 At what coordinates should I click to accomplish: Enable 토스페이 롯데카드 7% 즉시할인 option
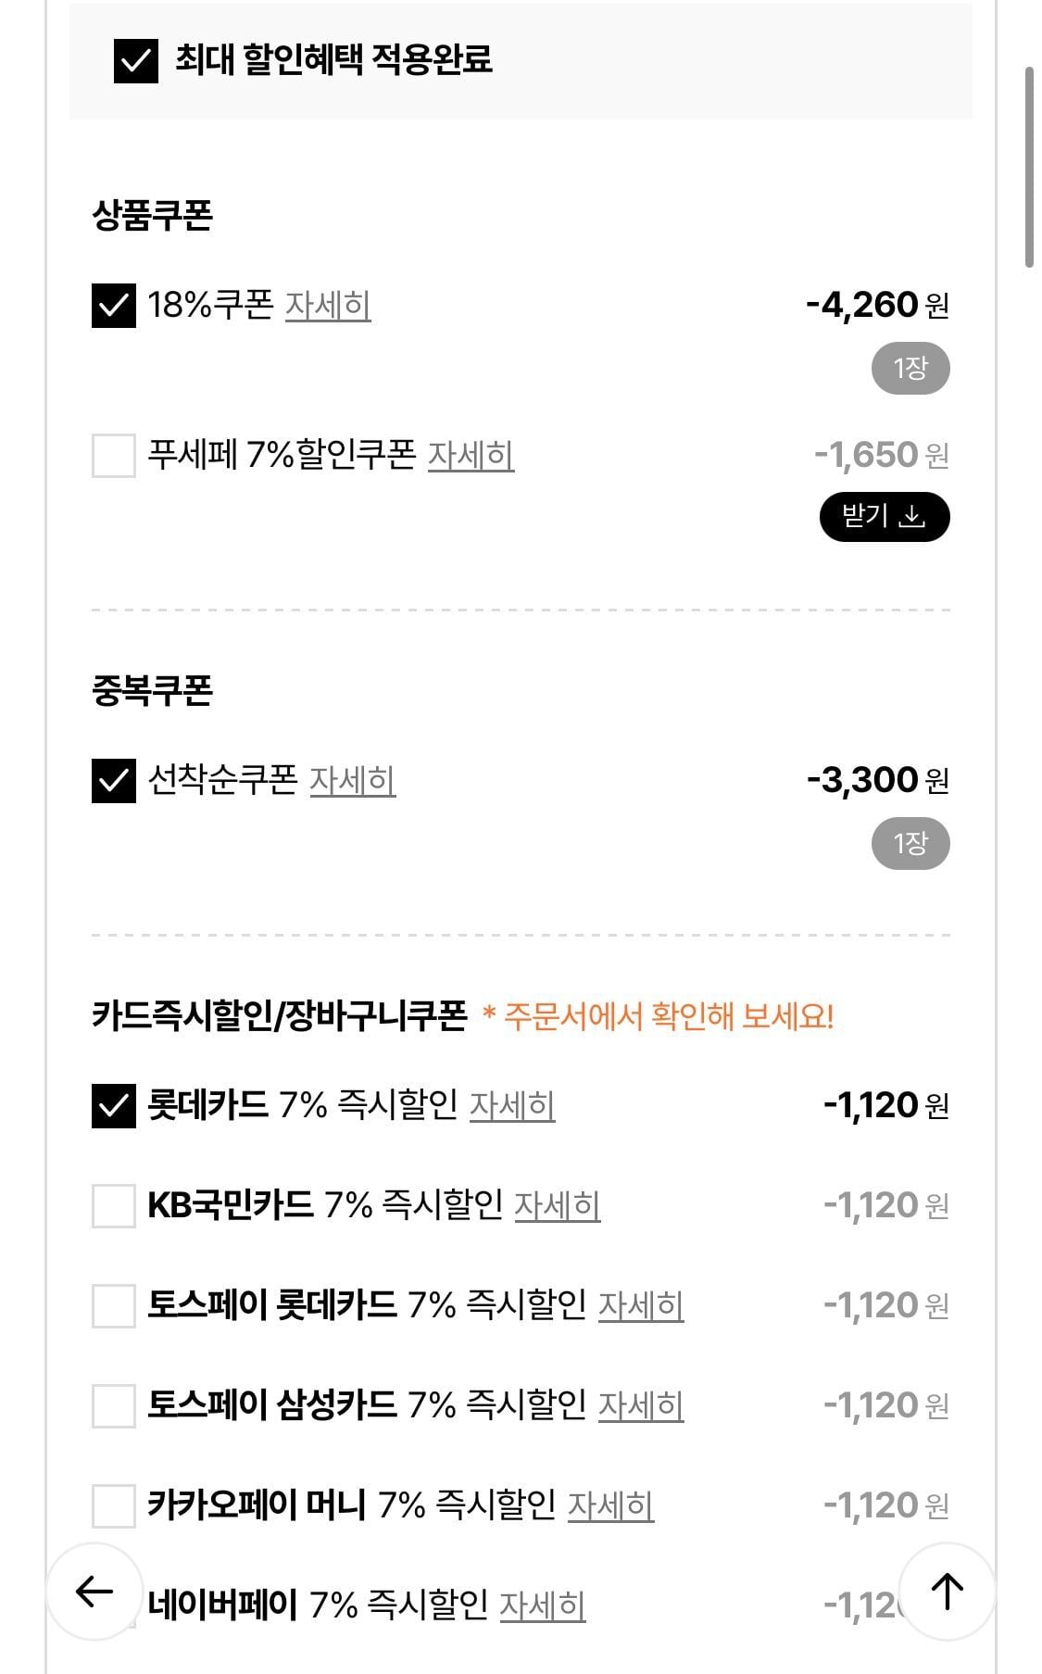[114, 1306]
